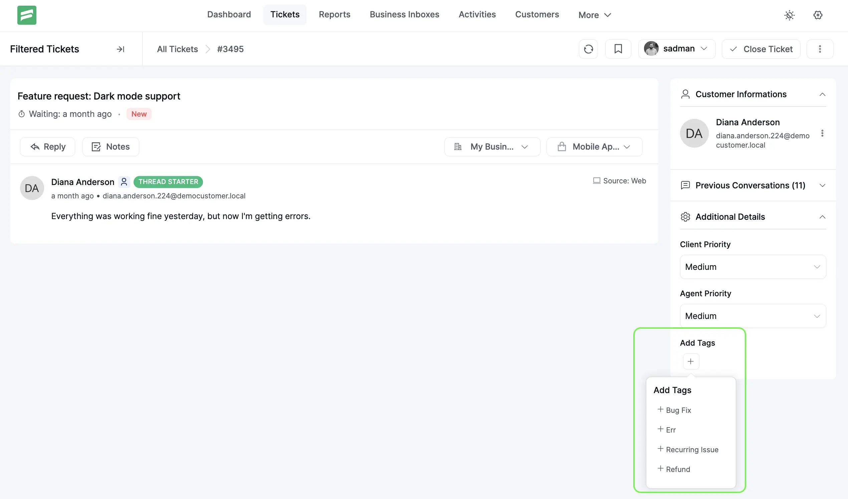Viewport: 848px width, 499px height.
Task: Switch to the Activities tab
Action: pos(477,14)
